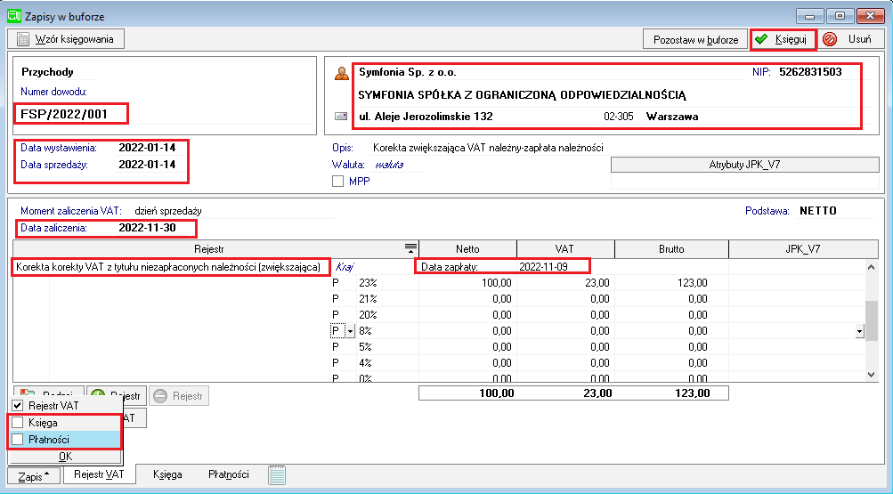Click the Netto column header
Image resolution: width=893 pixels, height=494 pixels.
(x=467, y=248)
